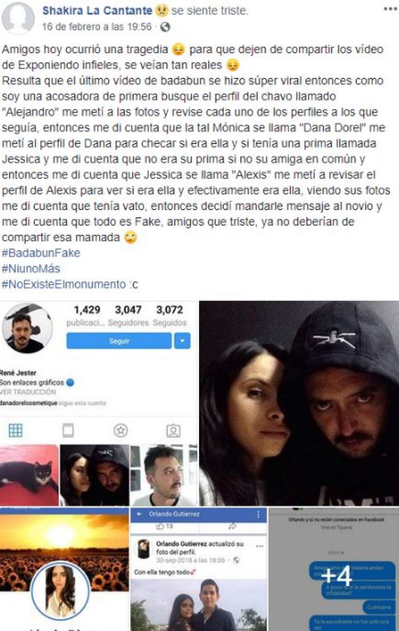This screenshot has height=631, width=399.
Task: Click the blue Seguir button
Action: 119,341
